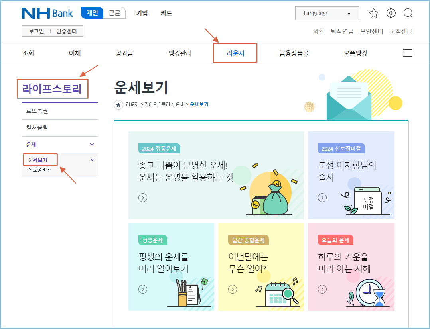The width and height of the screenshot is (430, 329).
Task: Click the home icon in the breadcrumb
Action: (118, 104)
